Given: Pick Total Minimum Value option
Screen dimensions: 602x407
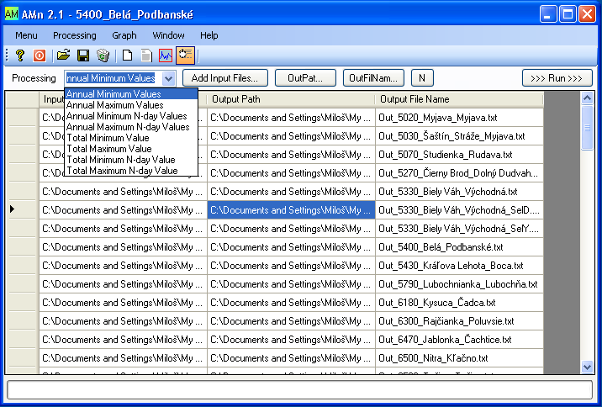Looking at the screenshot, I should 131,138.
